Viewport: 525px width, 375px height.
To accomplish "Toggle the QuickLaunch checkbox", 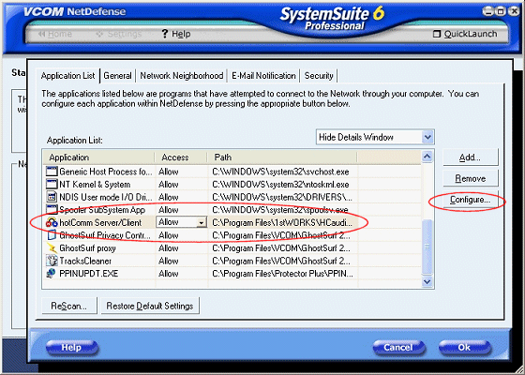I will (x=437, y=34).
